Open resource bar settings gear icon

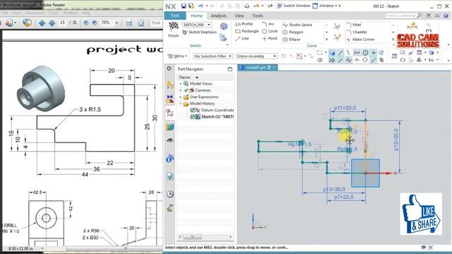click(x=169, y=68)
